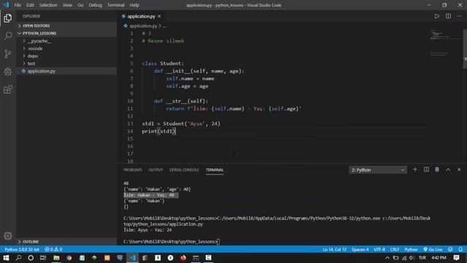Select the Python 3.8.0 32-bit interpreter

(22, 249)
